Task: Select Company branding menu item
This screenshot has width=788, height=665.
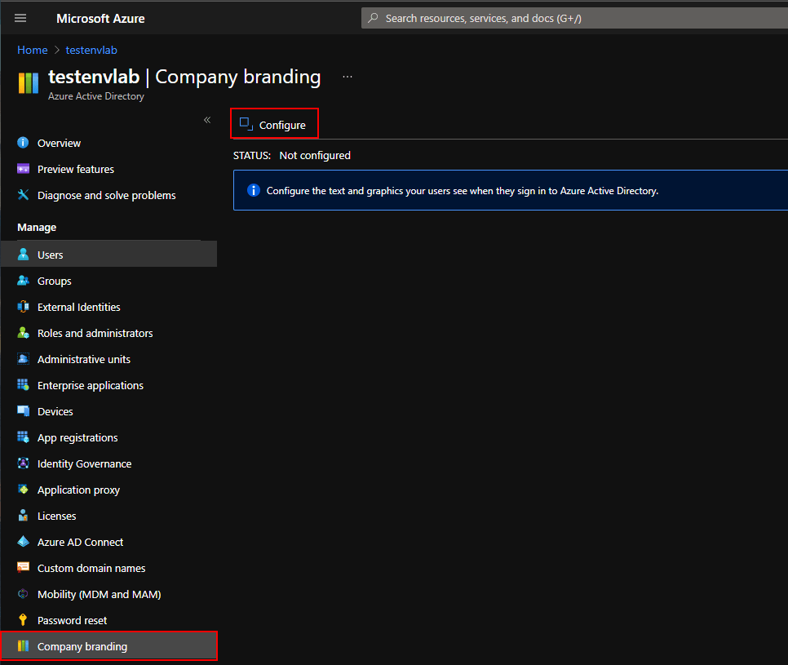Action: point(82,646)
